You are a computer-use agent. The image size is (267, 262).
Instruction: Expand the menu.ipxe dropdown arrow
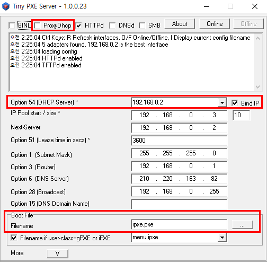(x=222, y=238)
